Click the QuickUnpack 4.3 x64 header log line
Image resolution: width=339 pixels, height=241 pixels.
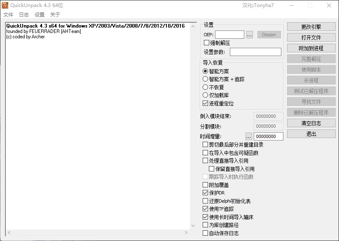95,26
